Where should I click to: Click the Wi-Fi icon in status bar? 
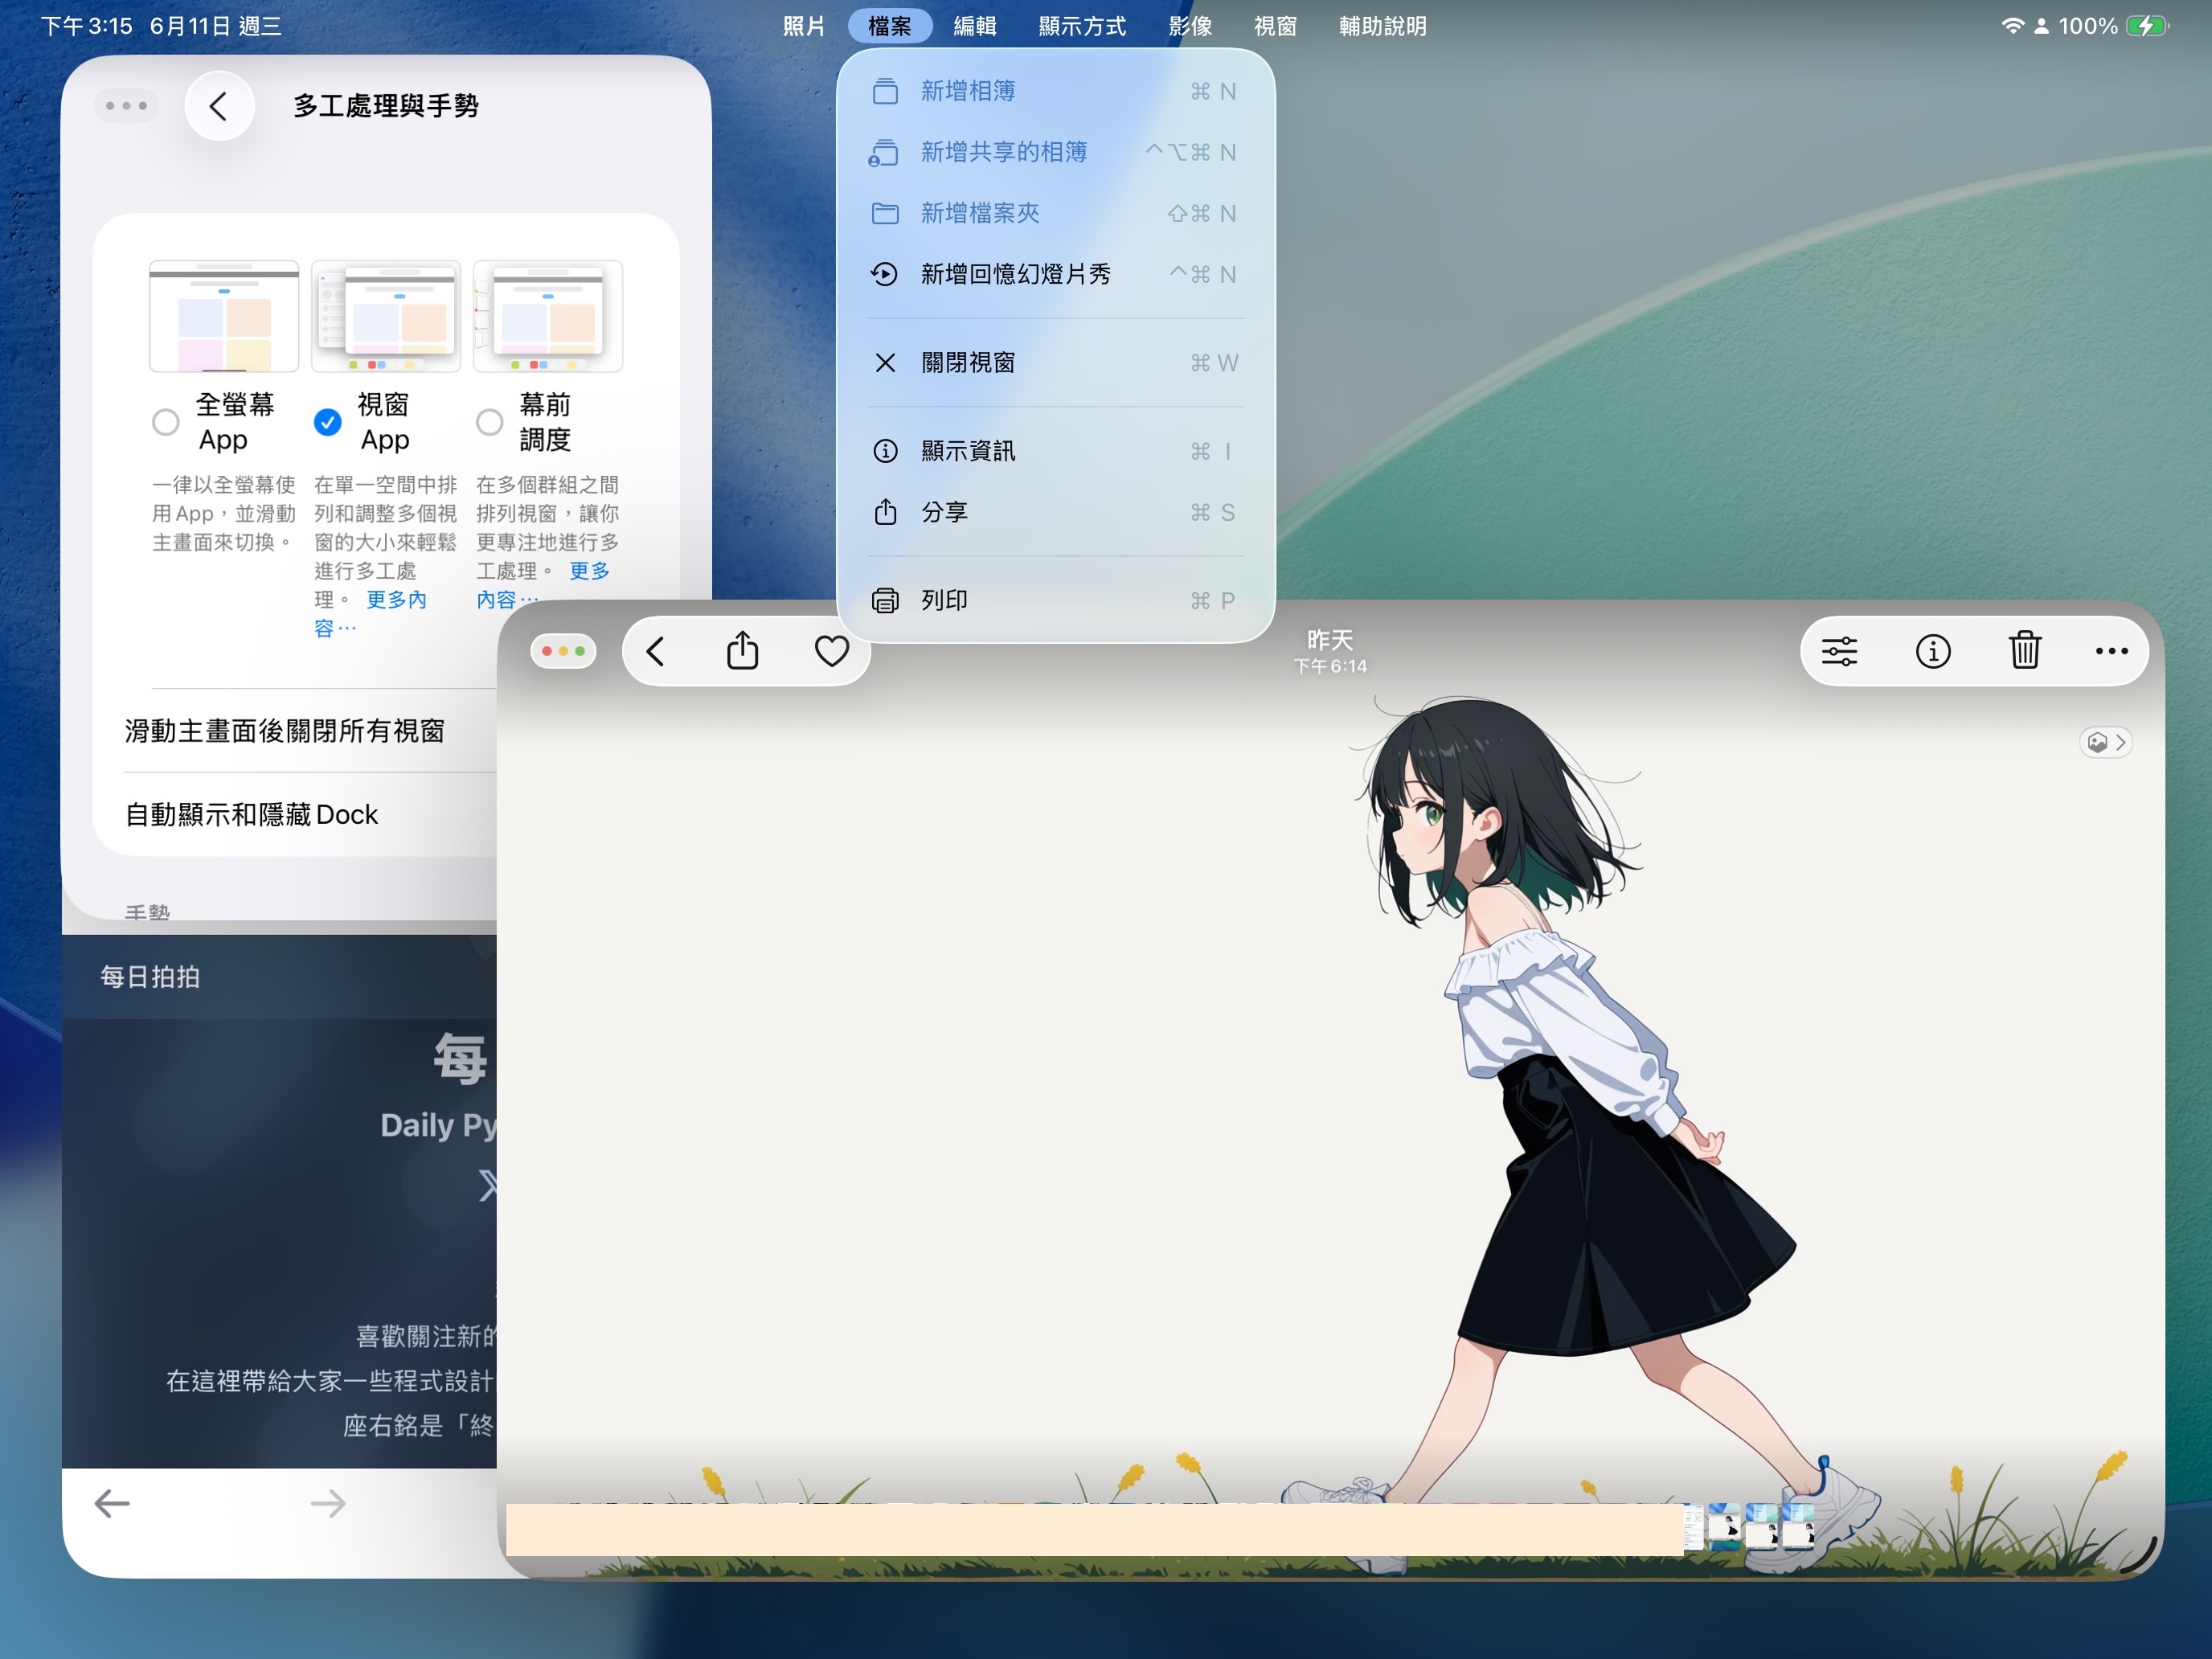tap(2012, 26)
